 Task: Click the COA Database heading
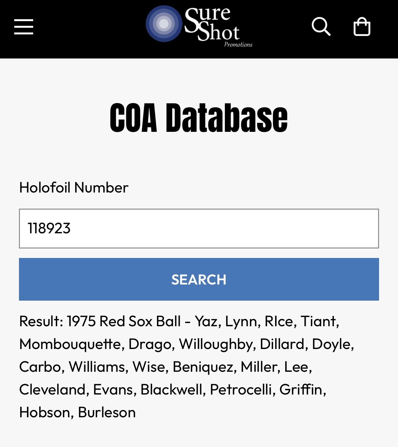pyautogui.click(x=199, y=118)
